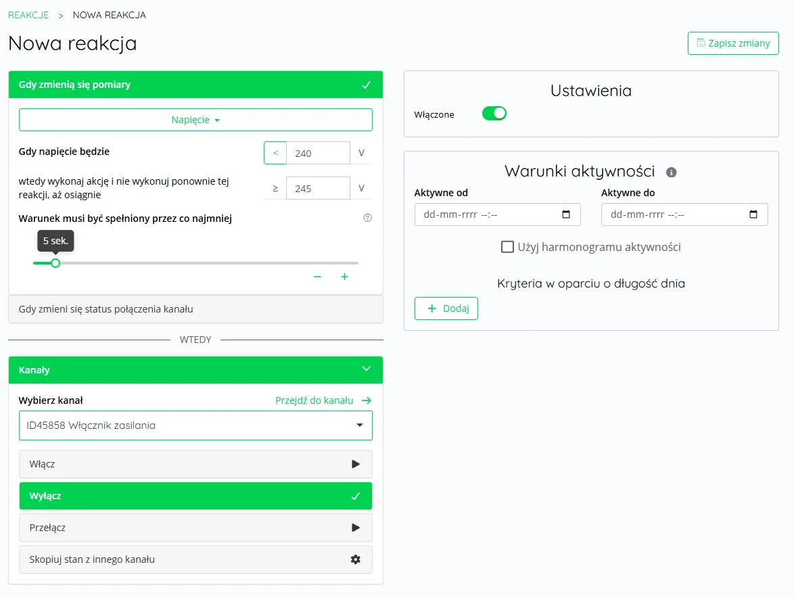Screen dimensions: 794x598
Task: Go to REAKCJE in the breadcrumb
Action: click(x=28, y=15)
